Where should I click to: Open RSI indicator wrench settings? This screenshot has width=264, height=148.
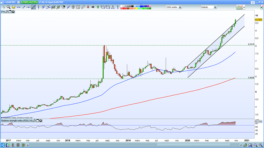[x=34, y=120]
